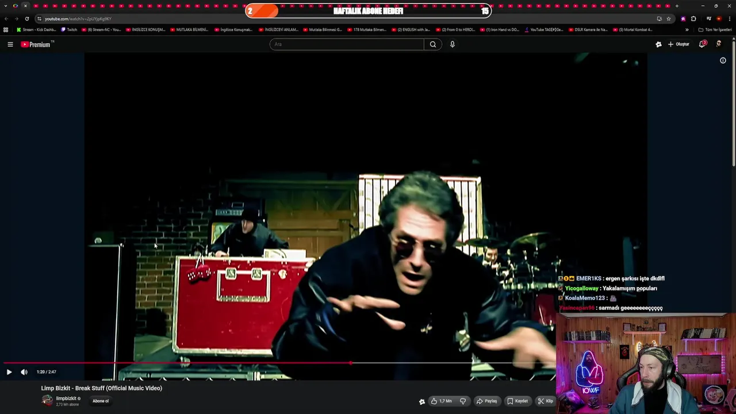
Task: Open the YouTube hamburger guide menu
Action: pos(10,44)
